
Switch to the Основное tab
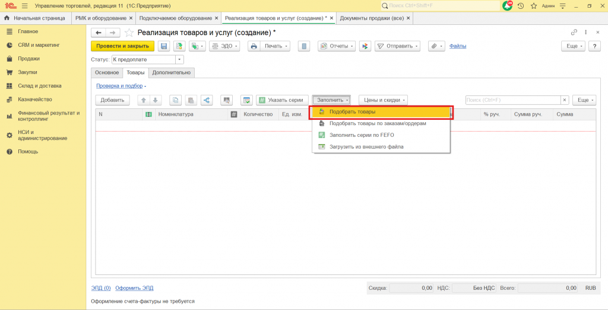pos(107,73)
